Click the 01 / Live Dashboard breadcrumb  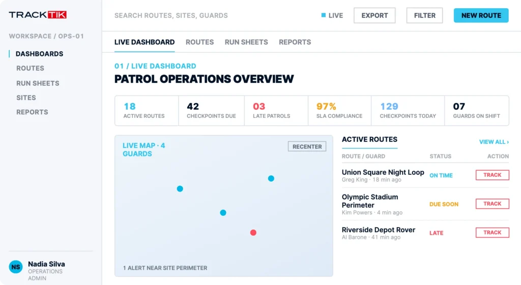tap(155, 66)
